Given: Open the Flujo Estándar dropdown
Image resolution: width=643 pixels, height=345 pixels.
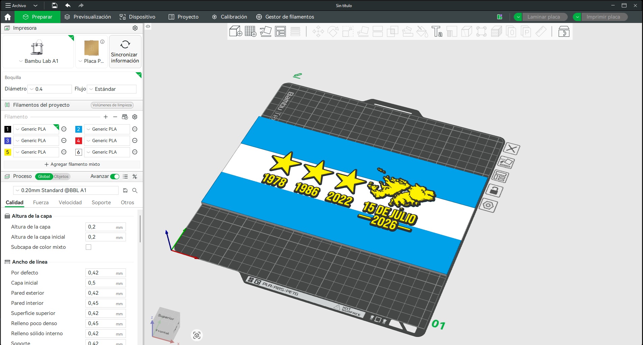Looking at the screenshot, I should pyautogui.click(x=111, y=89).
